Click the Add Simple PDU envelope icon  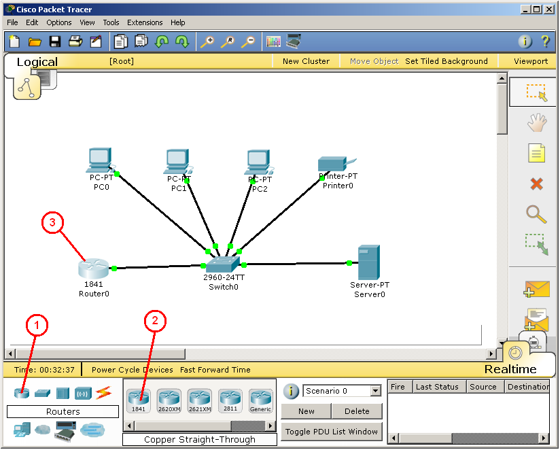pyautogui.click(x=536, y=290)
